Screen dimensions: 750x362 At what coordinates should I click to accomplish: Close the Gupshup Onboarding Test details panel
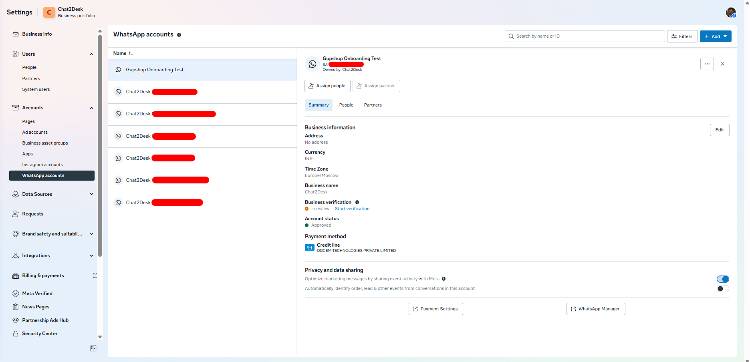[x=722, y=64]
